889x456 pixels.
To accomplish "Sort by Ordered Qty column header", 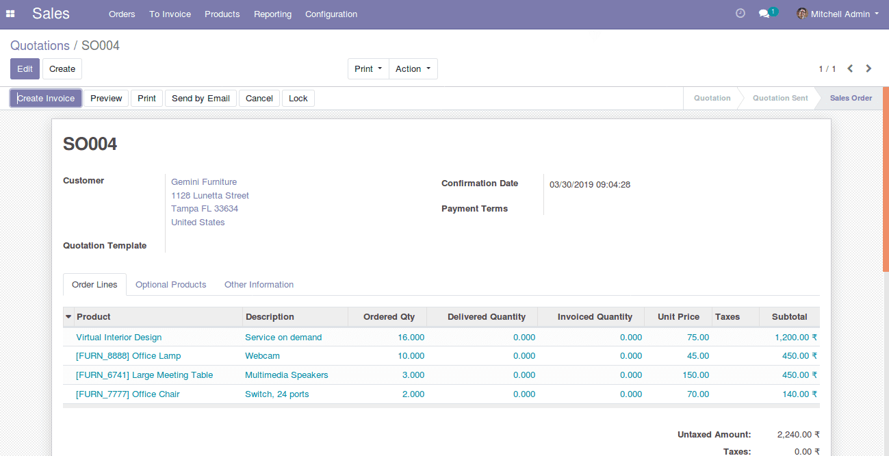I will pyautogui.click(x=389, y=317).
